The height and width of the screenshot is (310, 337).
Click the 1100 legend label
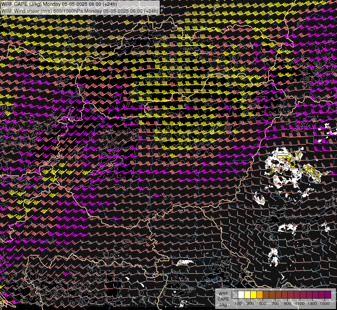pyautogui.click(x=299, y=303)
